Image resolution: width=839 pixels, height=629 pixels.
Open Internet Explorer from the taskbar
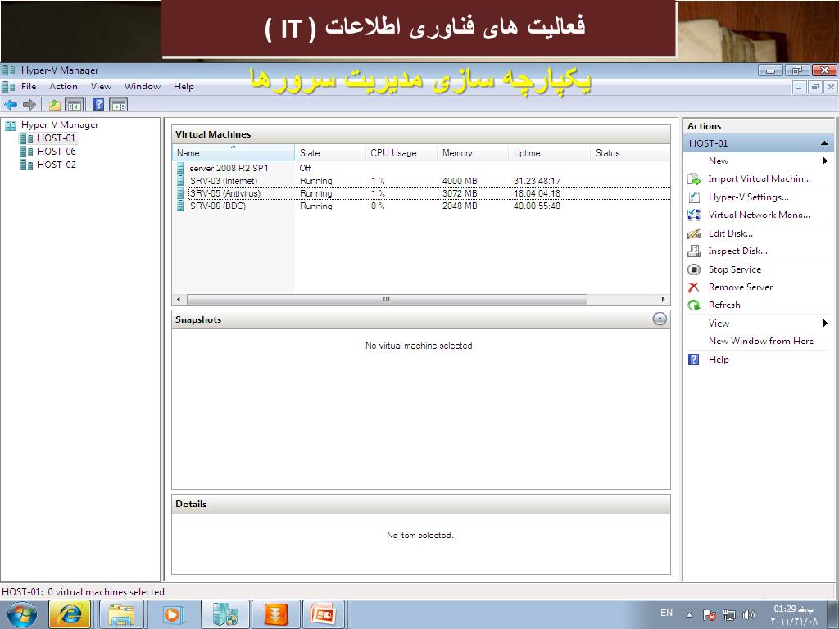tap(70, 614)
